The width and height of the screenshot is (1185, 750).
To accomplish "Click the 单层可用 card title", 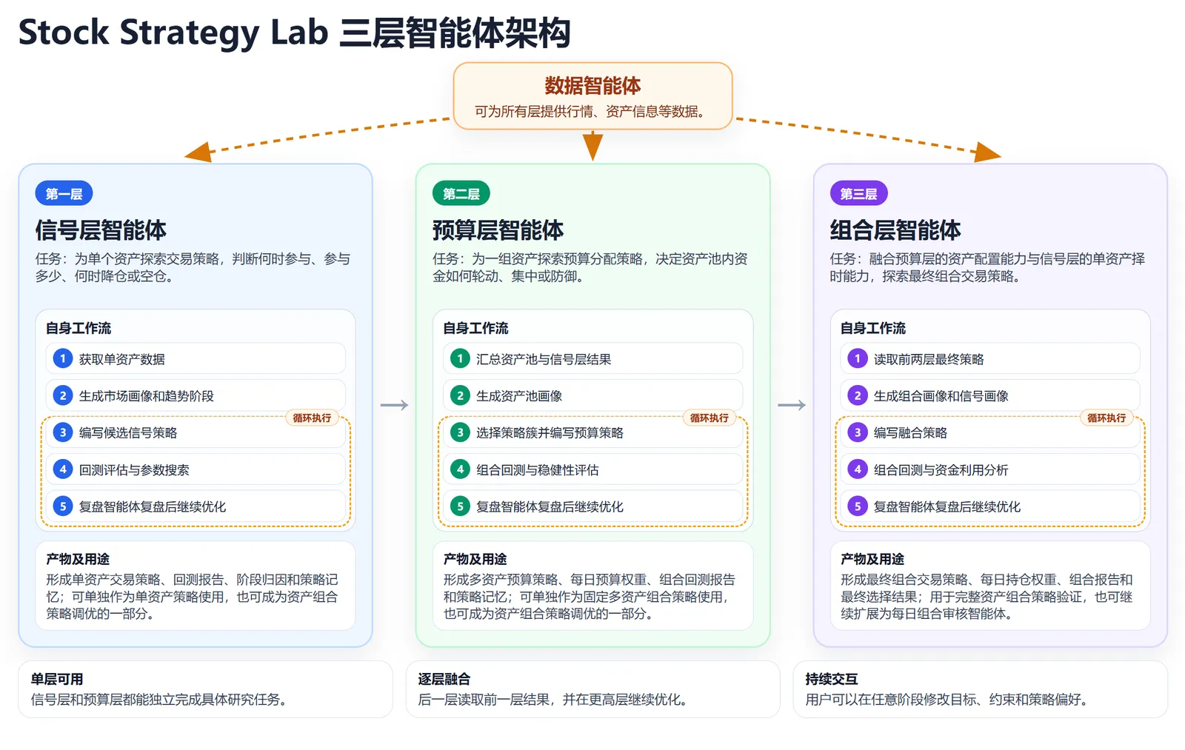I will pos(57,679).
